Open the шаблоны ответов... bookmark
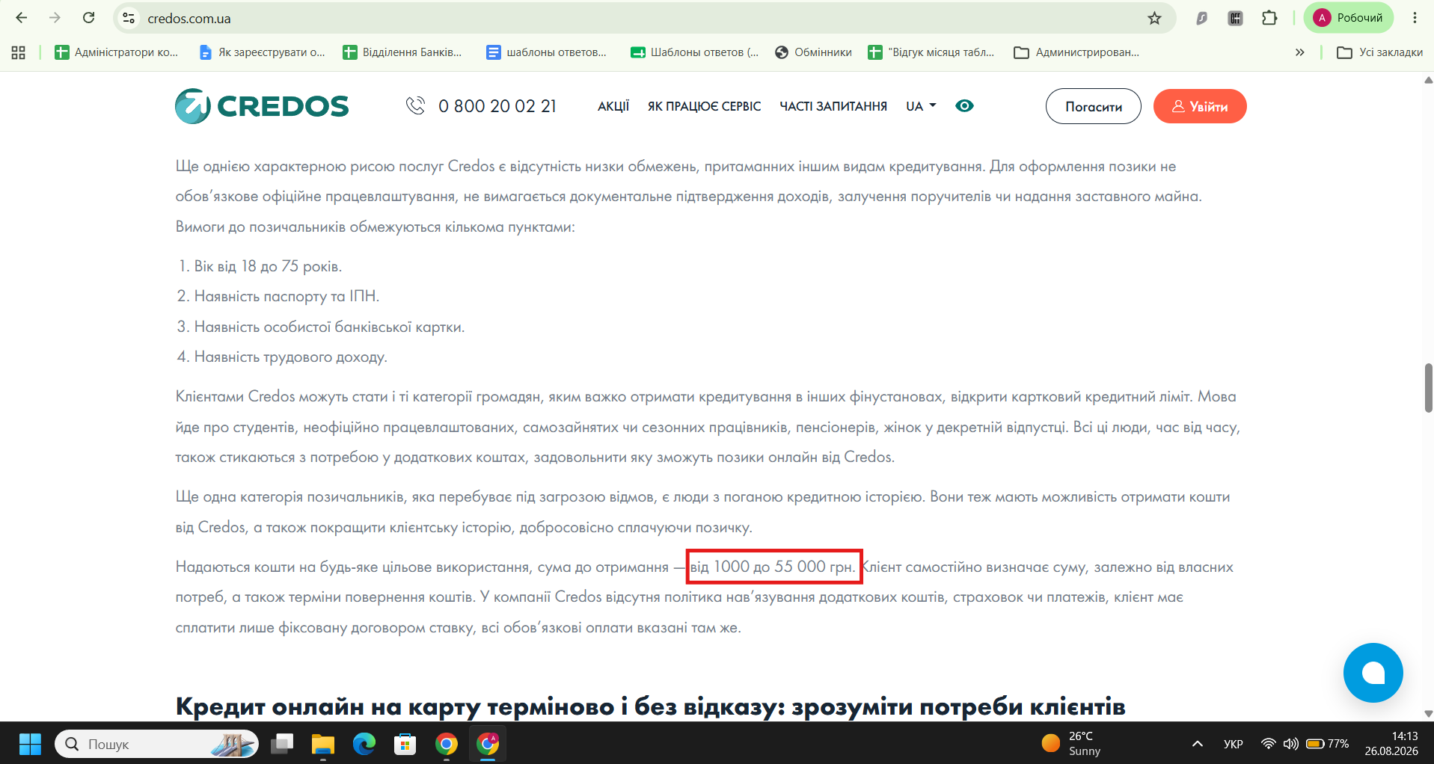The height and width of the screenshot is (764, 1434). pyautogui.click(x=547, y=52)
